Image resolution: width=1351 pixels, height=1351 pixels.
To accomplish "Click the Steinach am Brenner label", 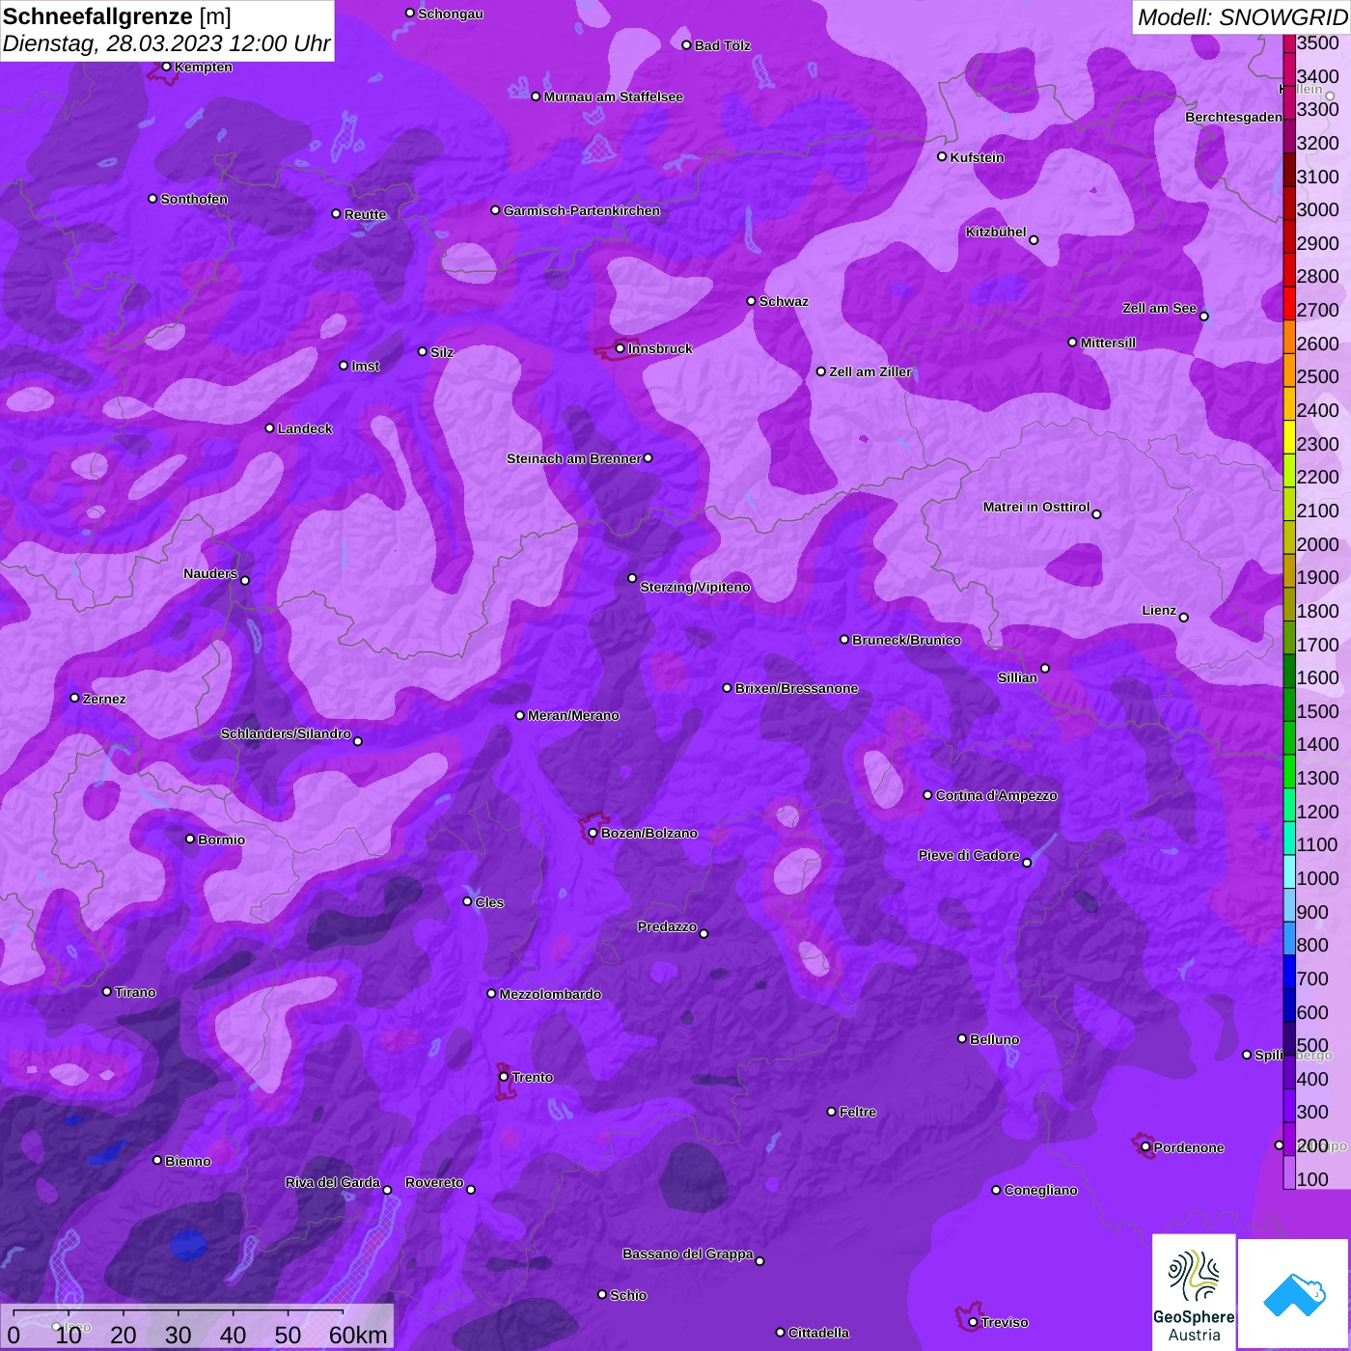I will point(574,458).
